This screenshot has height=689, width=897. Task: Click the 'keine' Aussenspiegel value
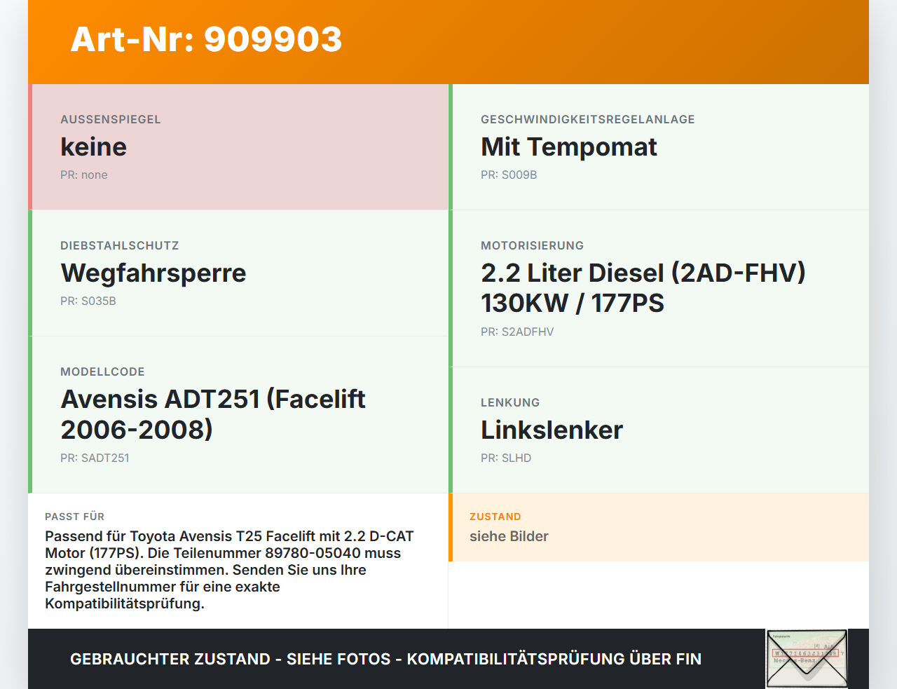pyautogui.click(x=93, y=147)
